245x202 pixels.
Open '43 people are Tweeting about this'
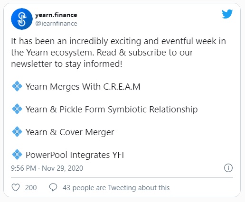(116, 188)
